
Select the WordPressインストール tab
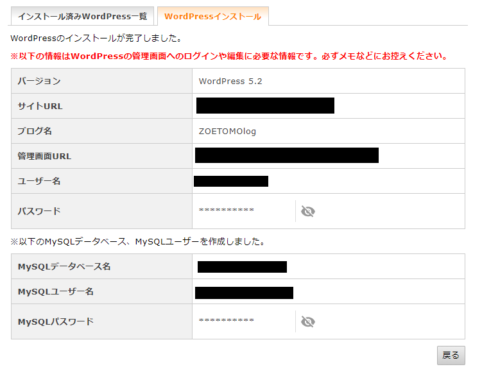212,16
